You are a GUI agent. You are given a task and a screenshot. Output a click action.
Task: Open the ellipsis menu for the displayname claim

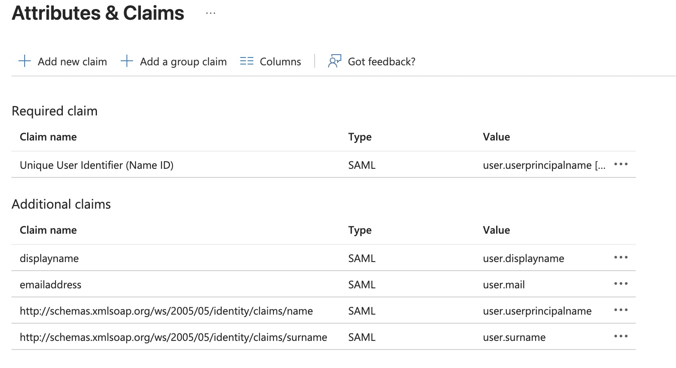621,258
